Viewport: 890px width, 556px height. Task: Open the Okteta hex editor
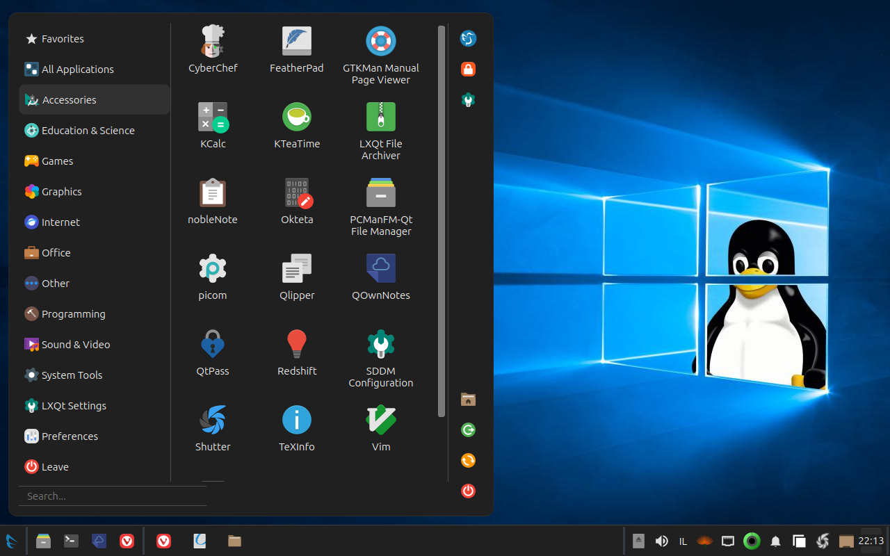click(x=297, y=200)
